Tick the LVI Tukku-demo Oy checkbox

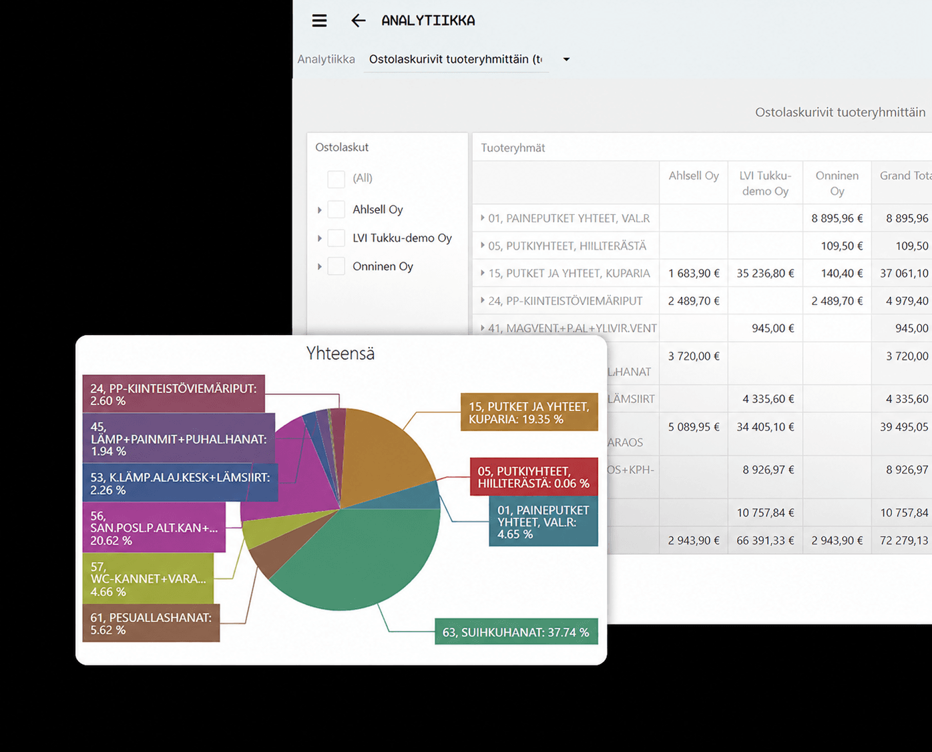pos(336,238)
